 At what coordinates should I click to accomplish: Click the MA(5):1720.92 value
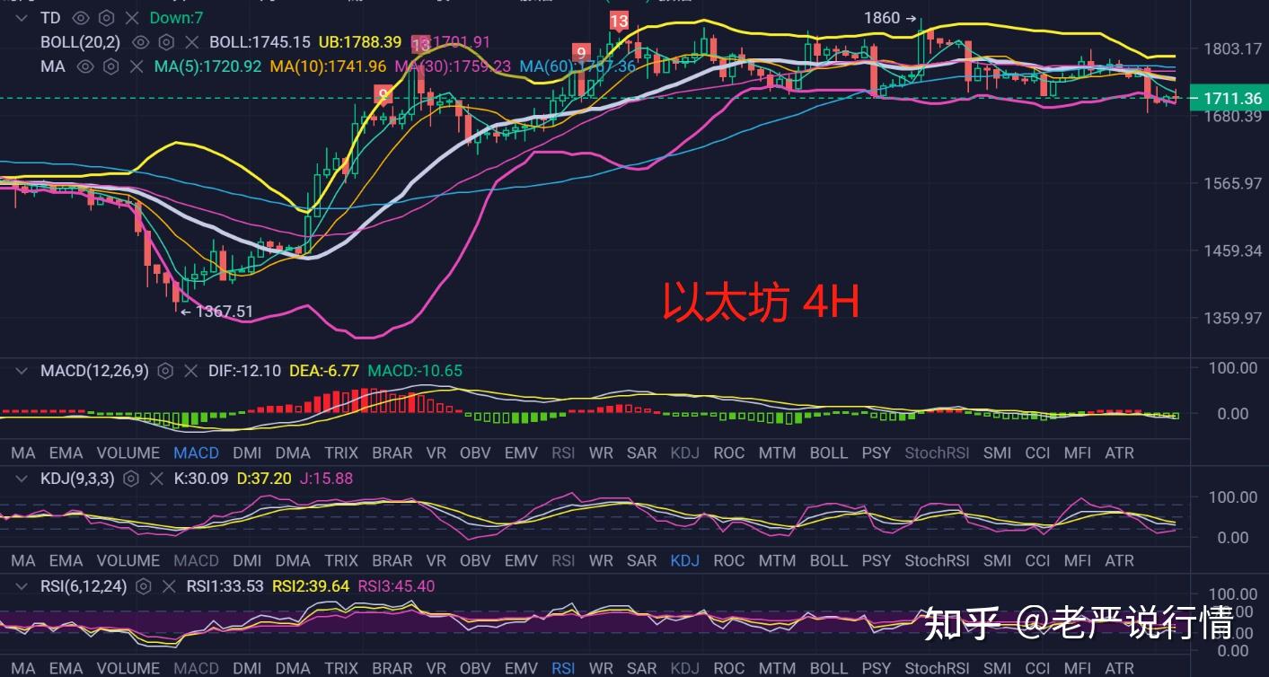click(207, 66)
